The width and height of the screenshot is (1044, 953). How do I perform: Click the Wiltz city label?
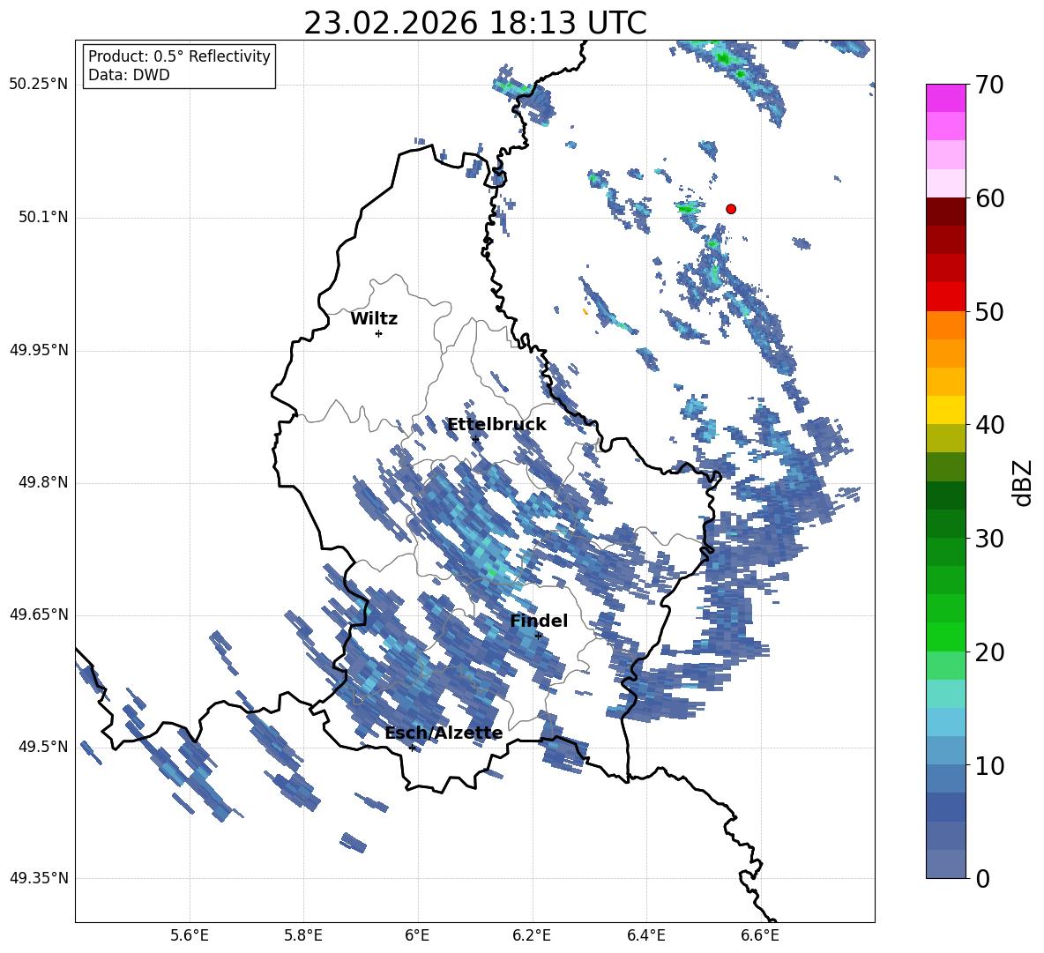tap(374, 319)
